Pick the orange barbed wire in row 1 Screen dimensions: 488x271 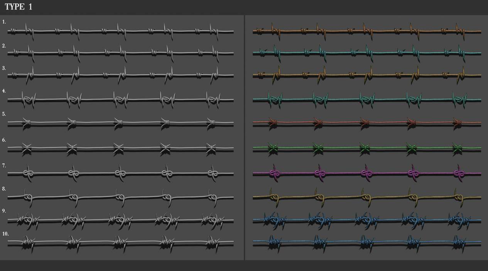367,31
